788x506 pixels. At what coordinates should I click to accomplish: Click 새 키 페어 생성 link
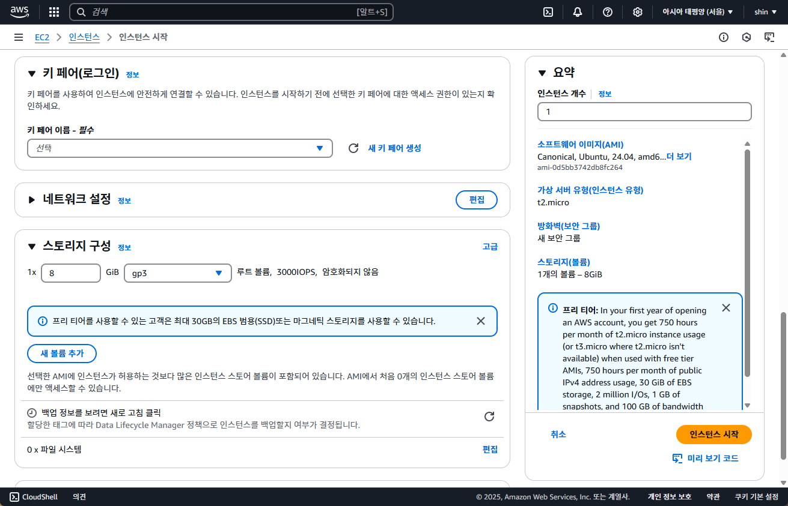click(x=394, y=148)
